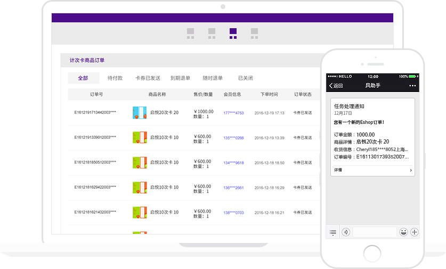Open the three-dot more menu in phone header

tap(412, 86)
